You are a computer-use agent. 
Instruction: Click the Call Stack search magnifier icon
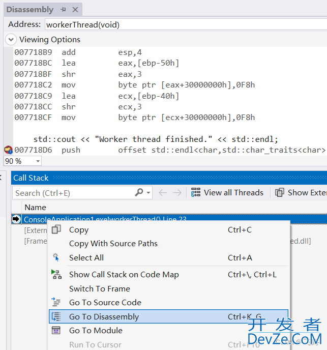(139, 192)
